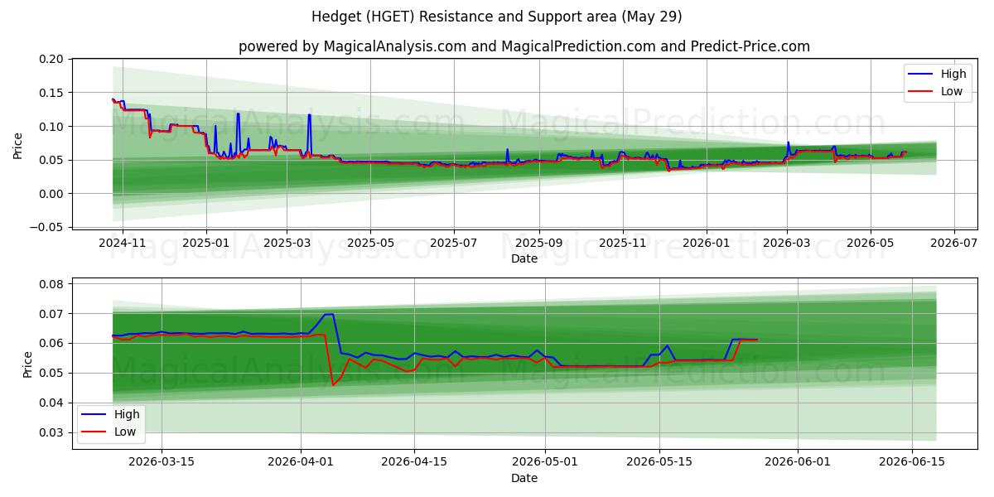Click the '2026-05' x-axis label in top chart
994x497 pixels.
(870, 244)
